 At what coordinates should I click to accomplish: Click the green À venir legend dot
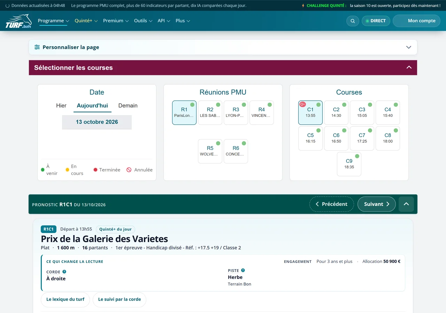tap(43, 170)
